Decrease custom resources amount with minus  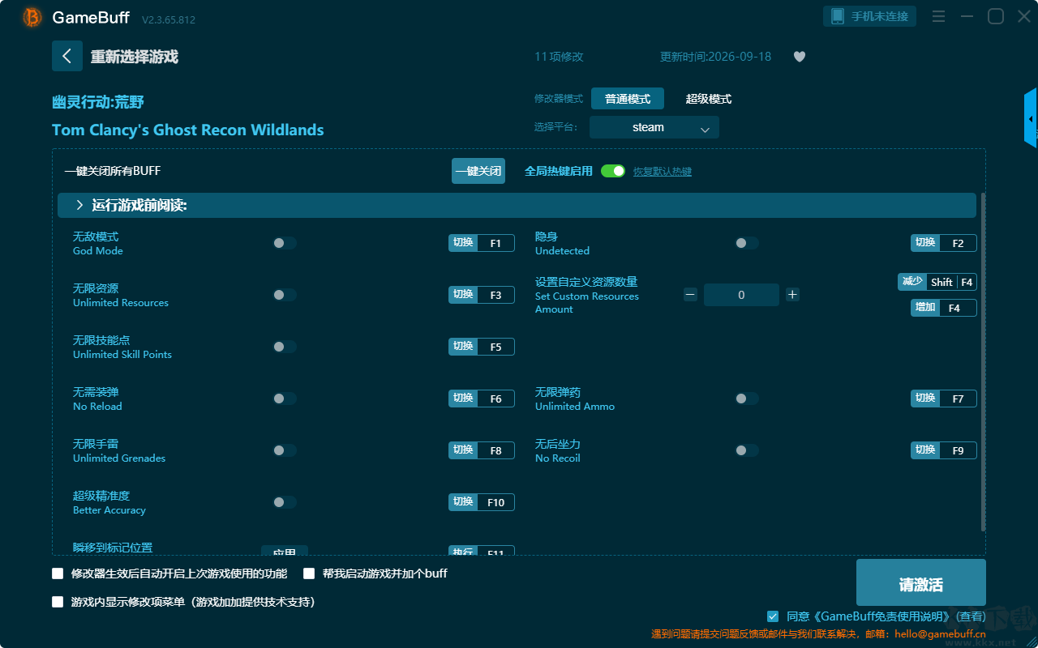(690, 295)
